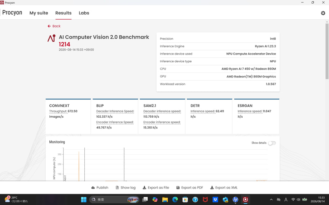Open the Windows Start menu

[x=84, y=200]
